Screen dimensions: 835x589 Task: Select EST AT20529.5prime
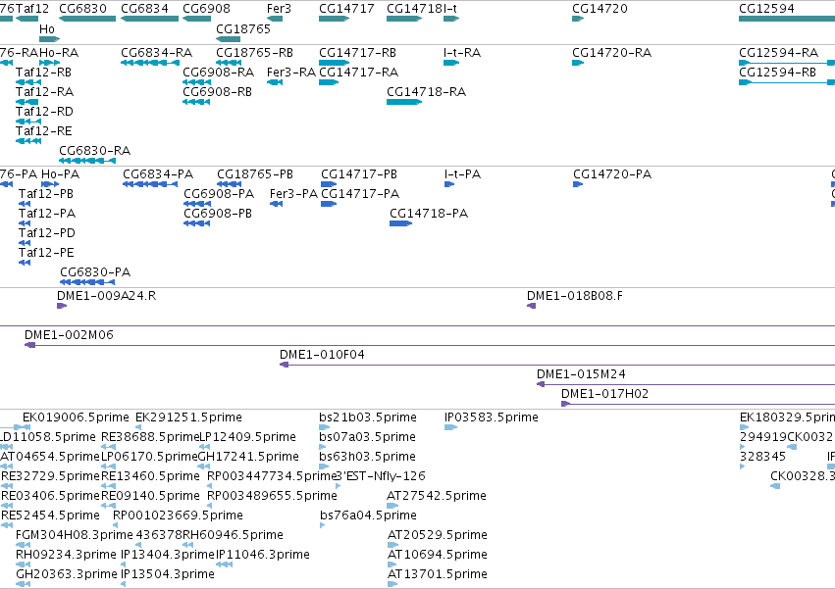(x=438, y=535)
